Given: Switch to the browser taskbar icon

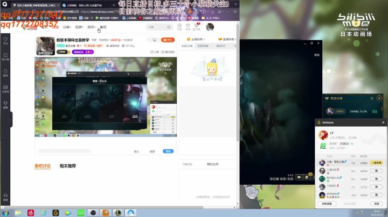Looking at the screenshot, I should [130, 213].
